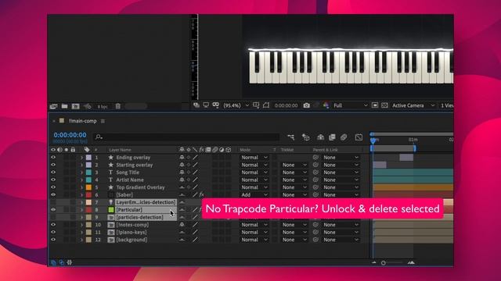Click the Layer Name column header

pos(120,150)
